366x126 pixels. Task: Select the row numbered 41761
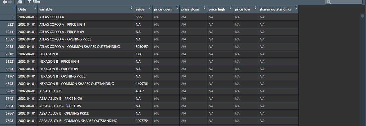(8, 76)
